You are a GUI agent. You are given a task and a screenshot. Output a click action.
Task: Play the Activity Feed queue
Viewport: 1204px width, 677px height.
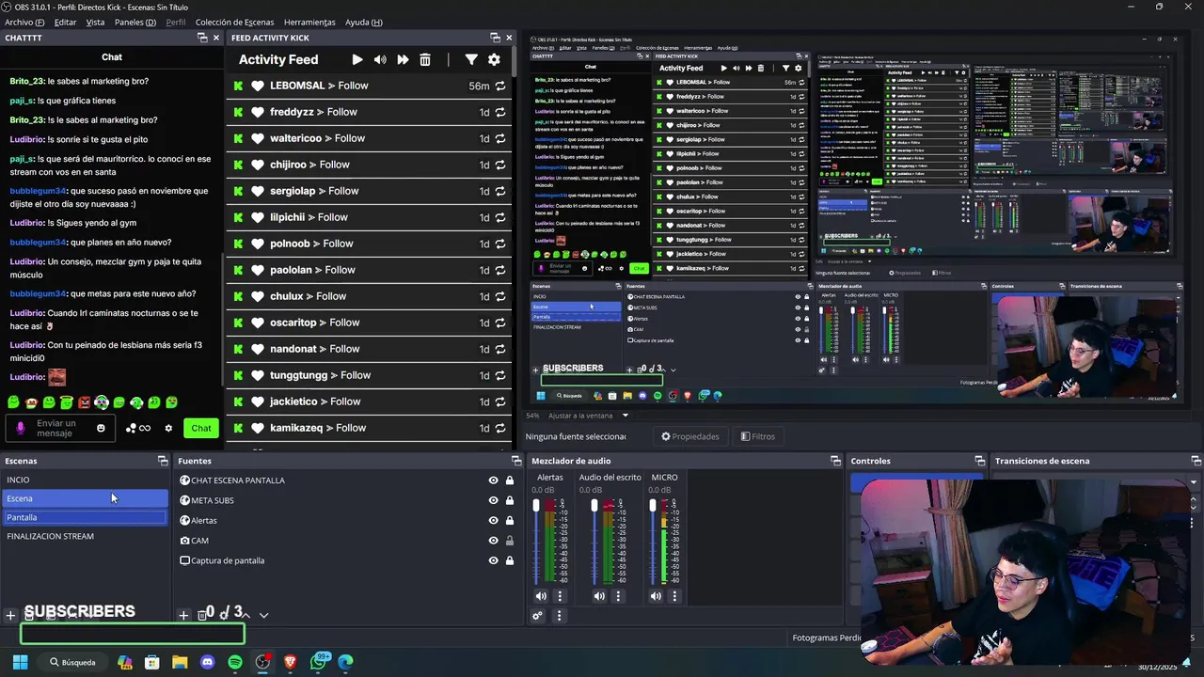pyautogui.click(x=357, y=59)
